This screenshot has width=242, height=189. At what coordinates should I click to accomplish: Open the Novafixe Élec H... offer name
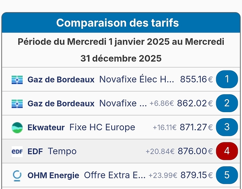click(137, 80)
